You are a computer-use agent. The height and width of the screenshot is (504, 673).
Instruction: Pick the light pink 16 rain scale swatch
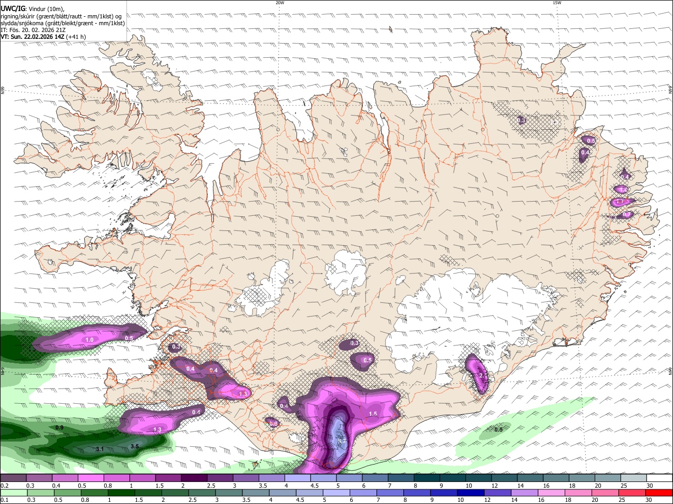[551, 492]
